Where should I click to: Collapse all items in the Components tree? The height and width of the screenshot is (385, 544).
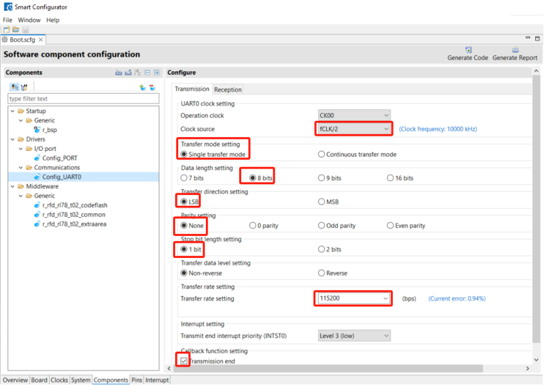coord(147,73)
